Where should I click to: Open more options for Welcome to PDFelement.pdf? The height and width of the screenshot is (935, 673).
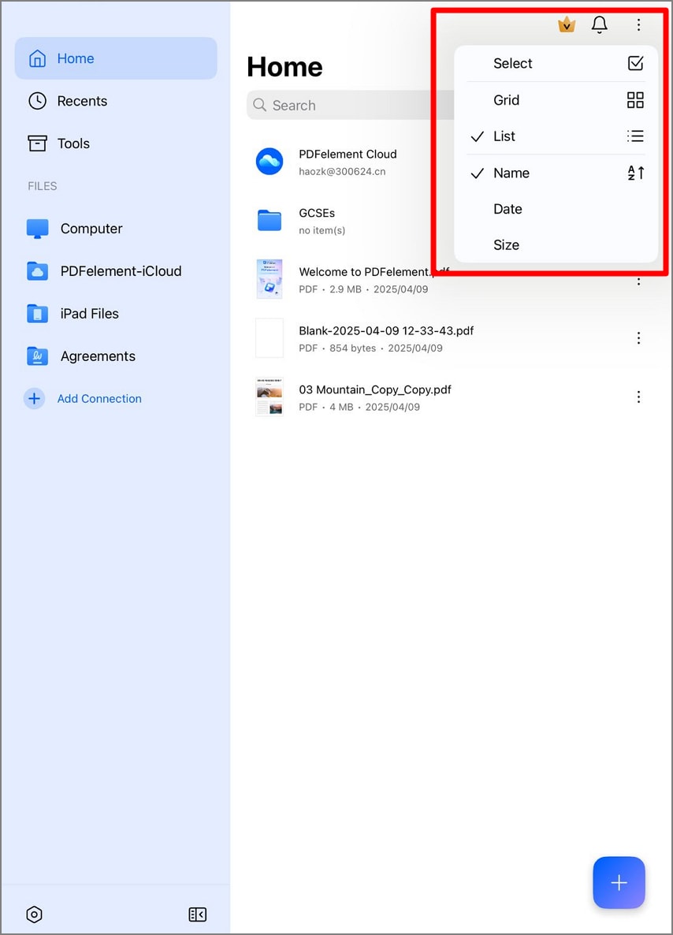[638, 280]
